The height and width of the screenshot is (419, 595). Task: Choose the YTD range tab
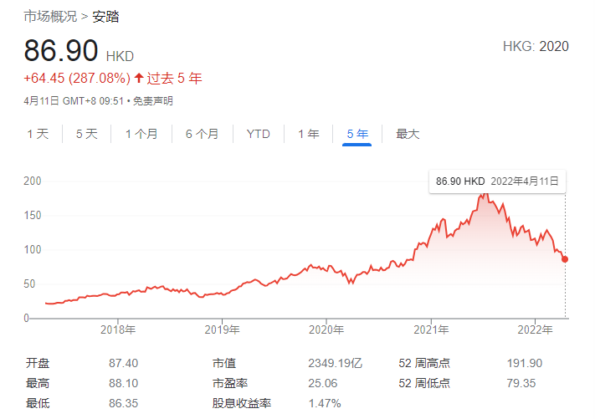click(x=259, y=134)
